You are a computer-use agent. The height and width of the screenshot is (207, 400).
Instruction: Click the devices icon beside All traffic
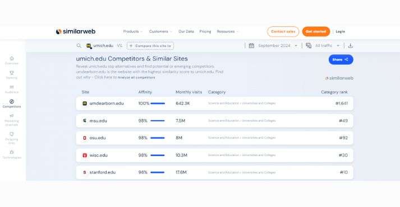[x=309, y=45]
